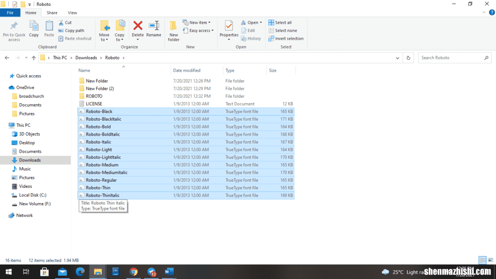Expand the Open dropdown arrow
496x279 pixels.
[x=261, y=23]
